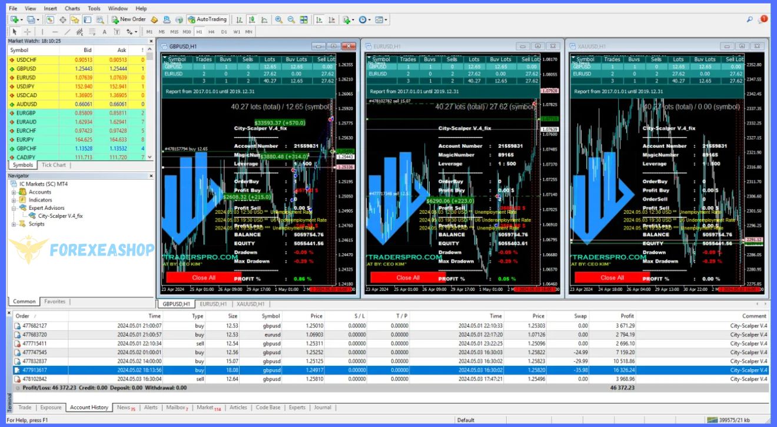Switch to Tick Chart tab
Screen dimensions: 777x427
(54, 165)
